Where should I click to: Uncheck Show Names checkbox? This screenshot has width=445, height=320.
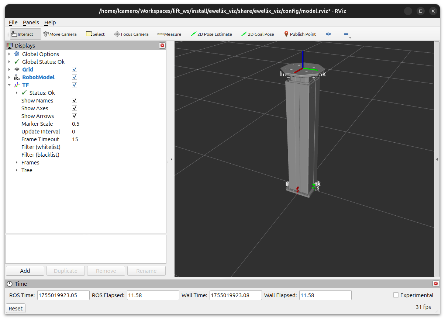(x=75, y=100)
